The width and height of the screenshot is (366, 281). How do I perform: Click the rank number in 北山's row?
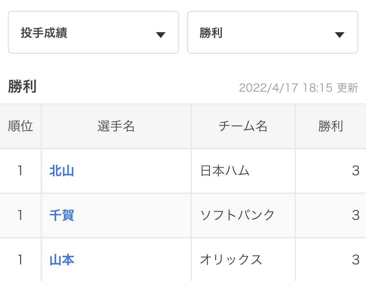(20, 171)
